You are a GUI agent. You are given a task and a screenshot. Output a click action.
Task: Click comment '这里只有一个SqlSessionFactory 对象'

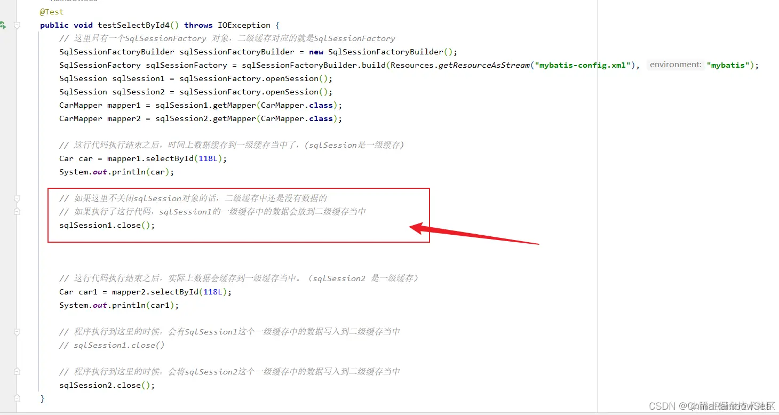pos(227,38)
